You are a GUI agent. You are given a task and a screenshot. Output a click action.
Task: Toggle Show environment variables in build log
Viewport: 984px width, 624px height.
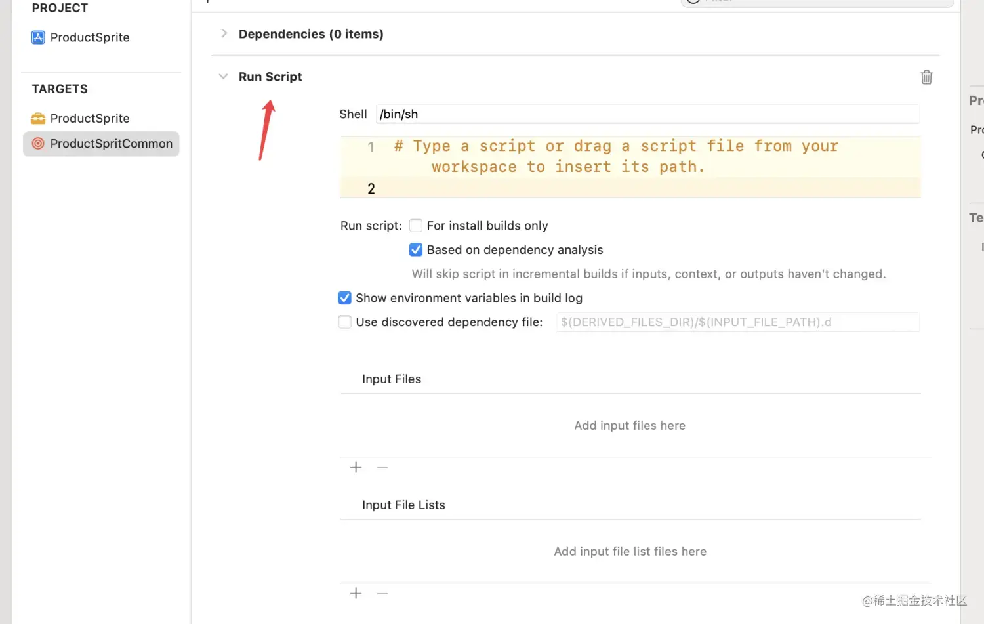point(344,298)
